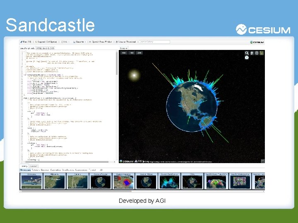298x223 pixels.
Task: Open the Billboards demo thumbnail
Action: click(x=55, y=181)
